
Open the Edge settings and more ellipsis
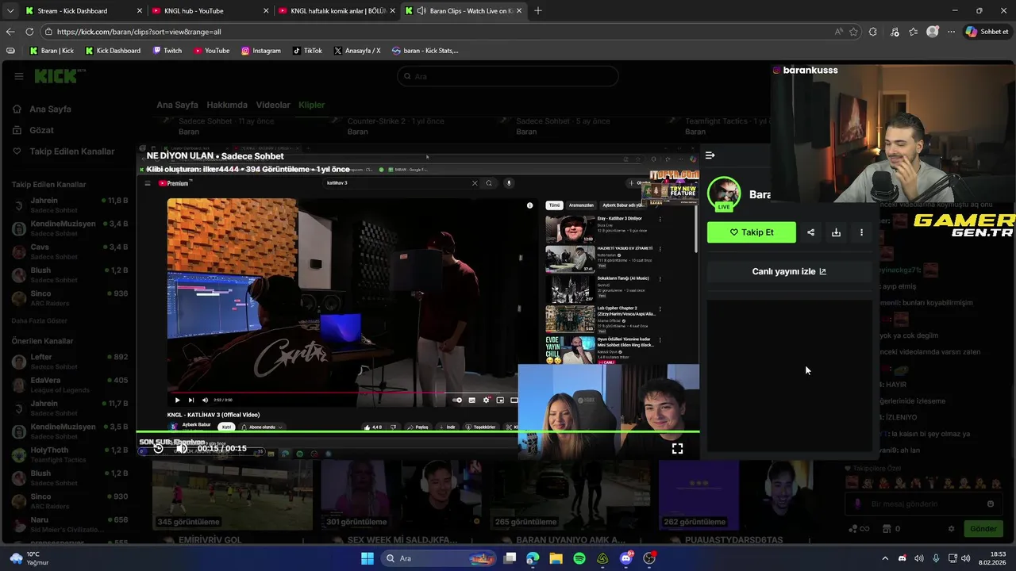pyautogui.click(x=952, y=32)
